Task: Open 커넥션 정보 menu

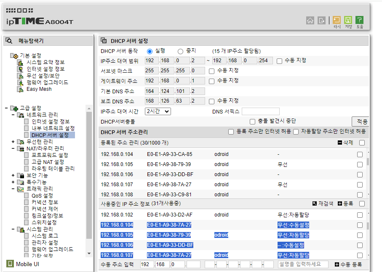Action: point(45,202)
